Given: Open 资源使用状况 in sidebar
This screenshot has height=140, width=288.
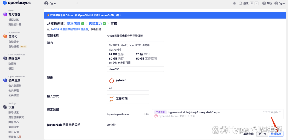Looking at the screenshot, I should (16, 117).
